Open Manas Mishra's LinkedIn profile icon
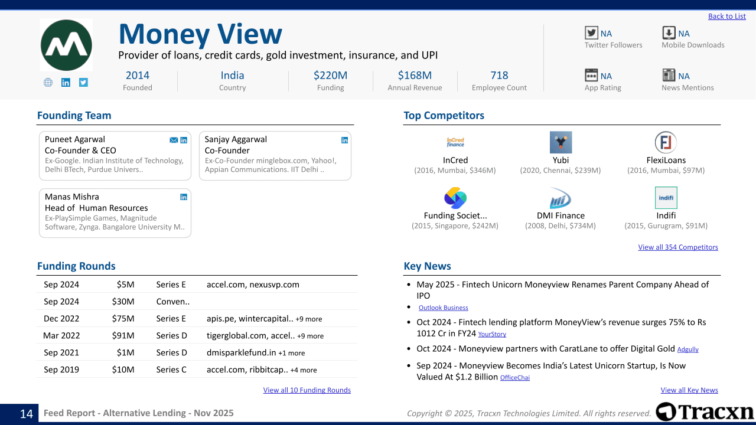756x425 pixels. point(184,197)
